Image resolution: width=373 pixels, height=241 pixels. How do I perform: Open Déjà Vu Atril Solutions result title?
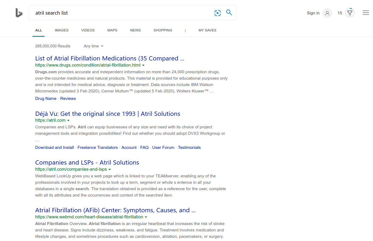tap(108, 114)
